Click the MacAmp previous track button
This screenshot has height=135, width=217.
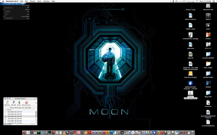[7, 4]
